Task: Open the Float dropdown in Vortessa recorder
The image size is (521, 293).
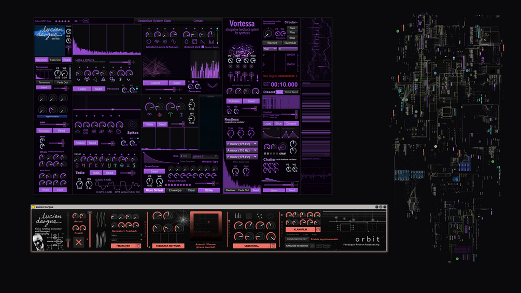Action: click(270, 49)
